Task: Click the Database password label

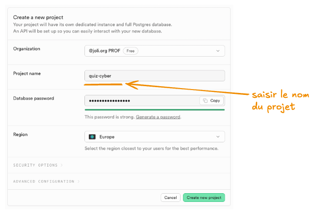Action: [33, 98]
